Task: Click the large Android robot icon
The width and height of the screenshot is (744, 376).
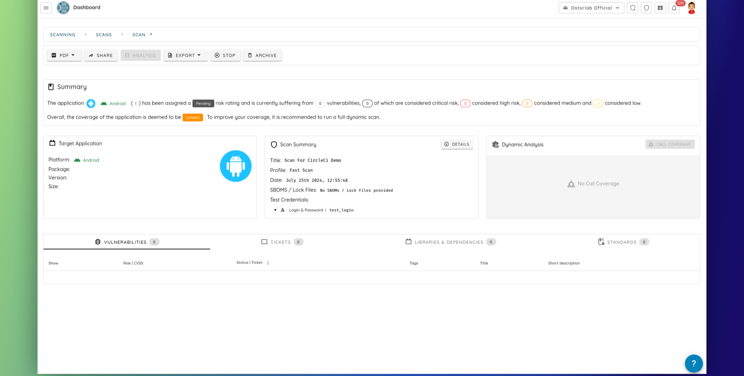Action: coord(236,166)
